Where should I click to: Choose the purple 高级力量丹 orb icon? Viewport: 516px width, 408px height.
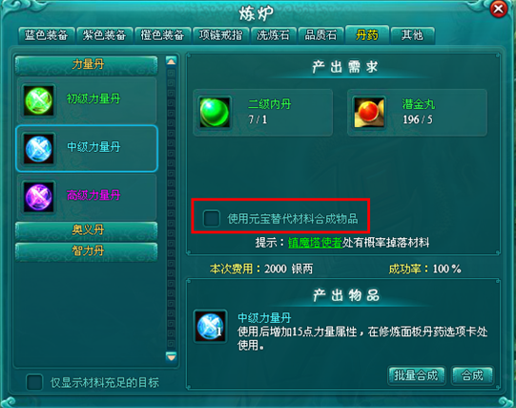(39, 197)
